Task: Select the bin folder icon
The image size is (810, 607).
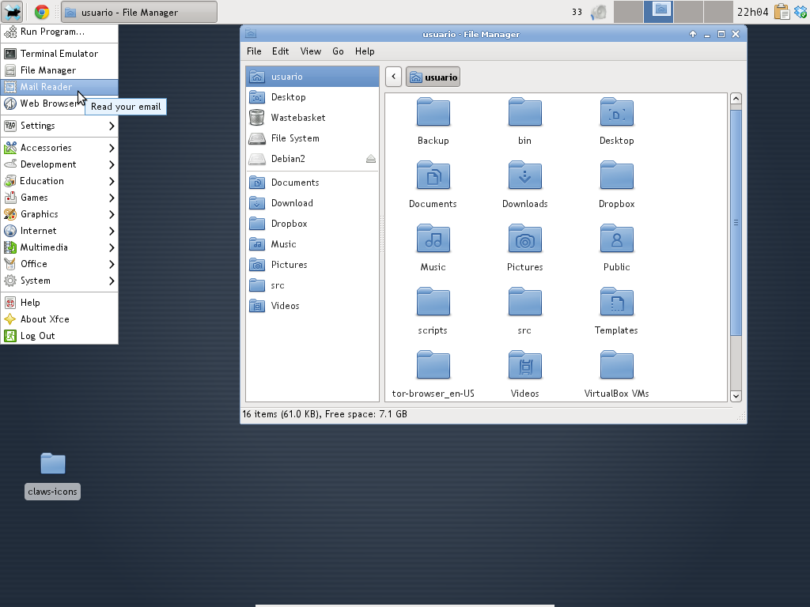Action: click(524, 112)
